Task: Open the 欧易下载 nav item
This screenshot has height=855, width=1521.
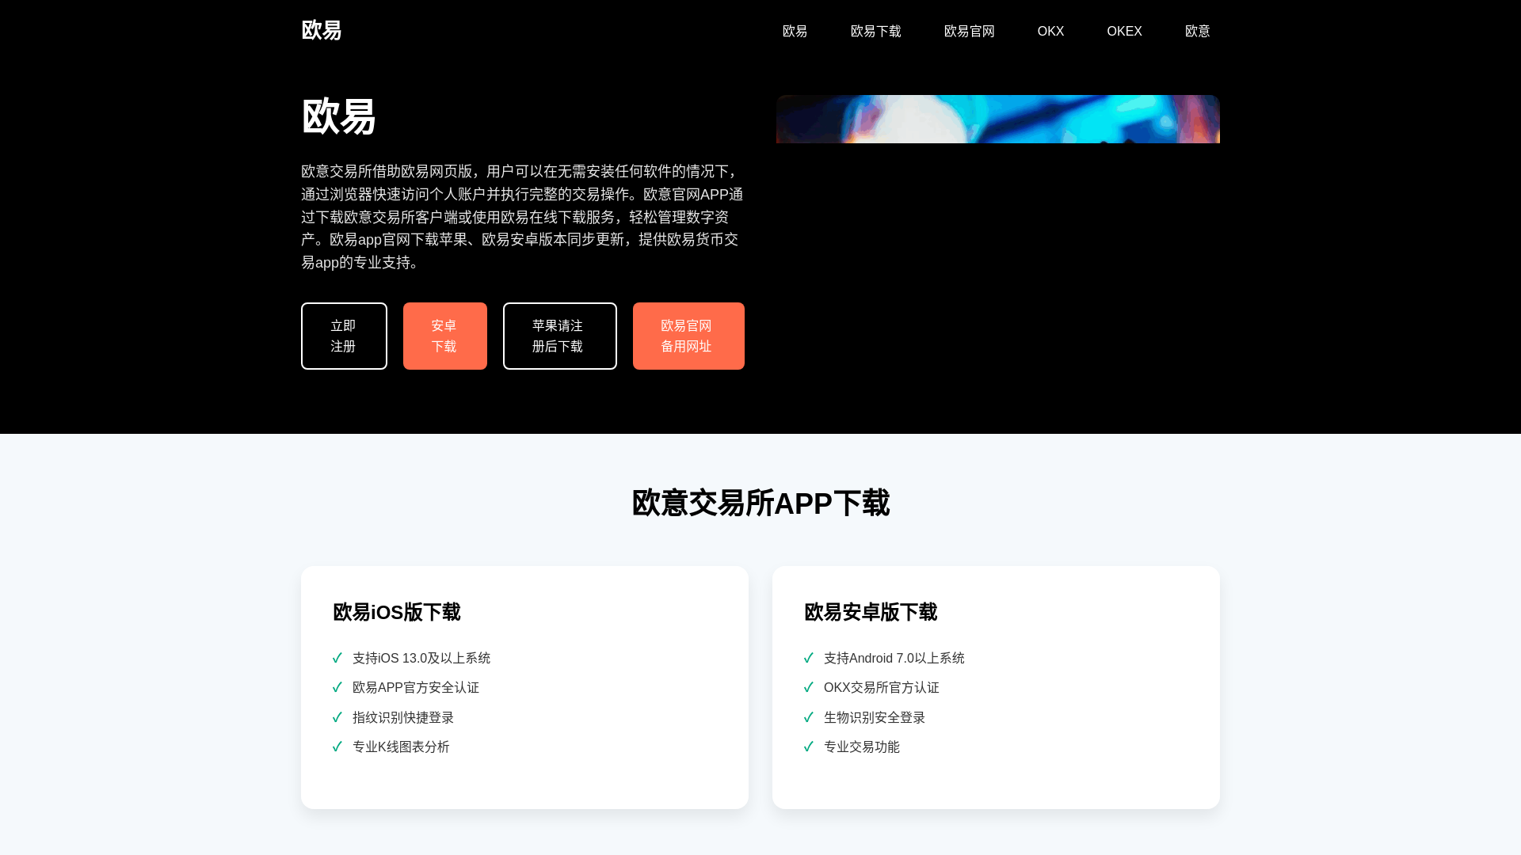Action: point(875,31)
